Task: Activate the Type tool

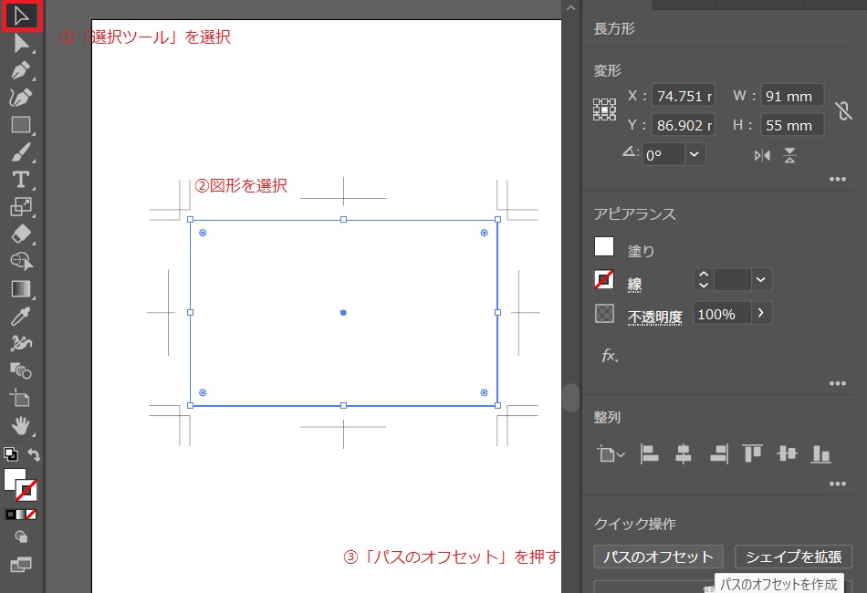Action: coord(21,179)
